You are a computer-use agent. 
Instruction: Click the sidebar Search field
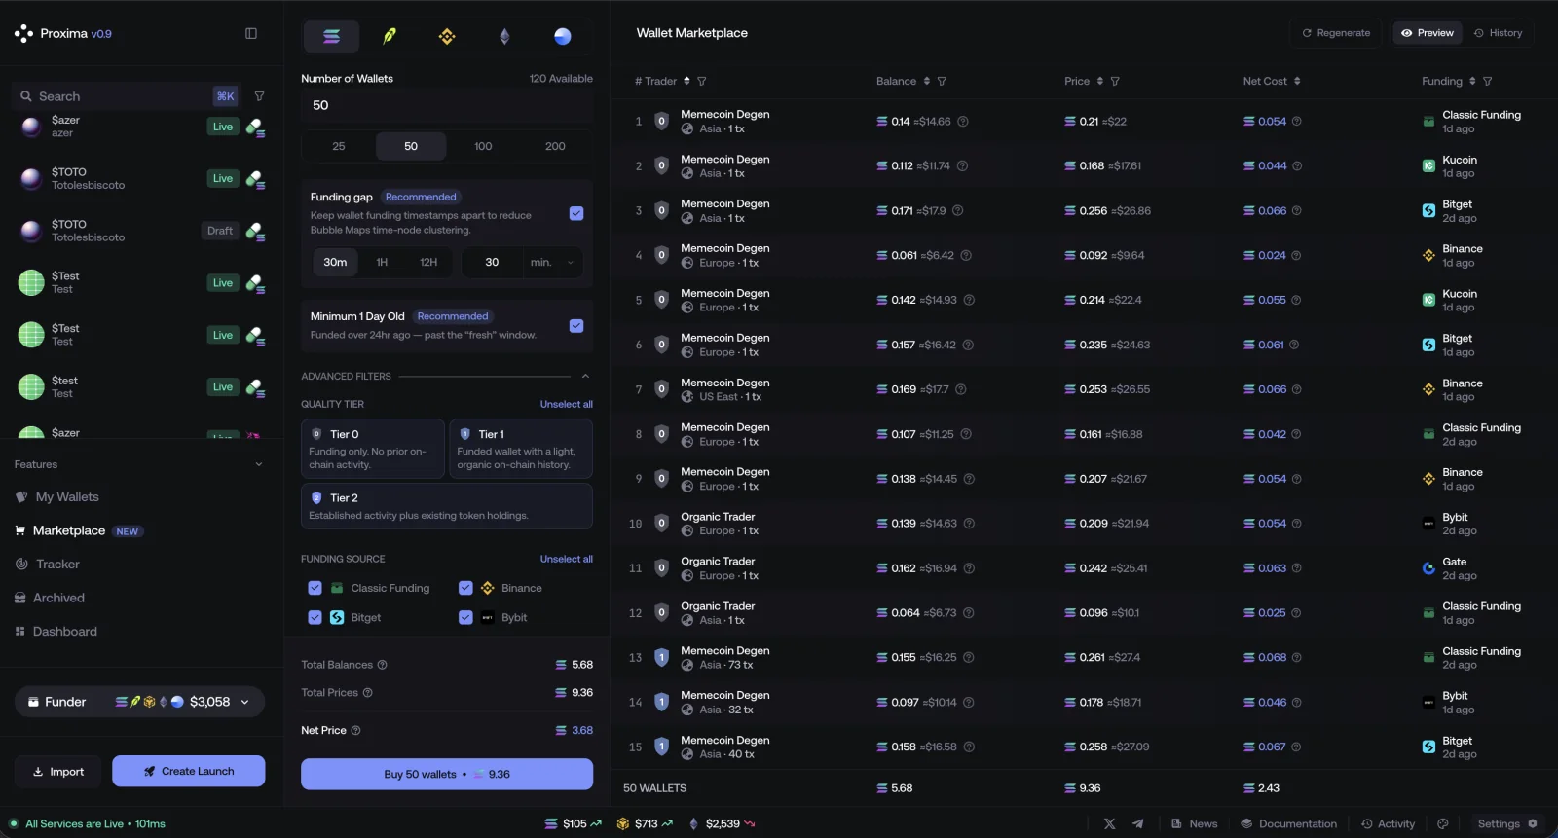tap(126, 96)
